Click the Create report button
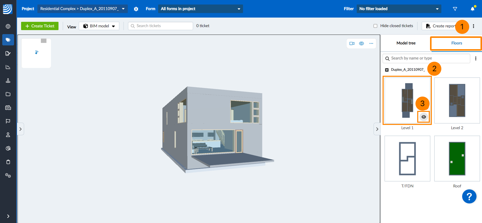 point(441,26)
